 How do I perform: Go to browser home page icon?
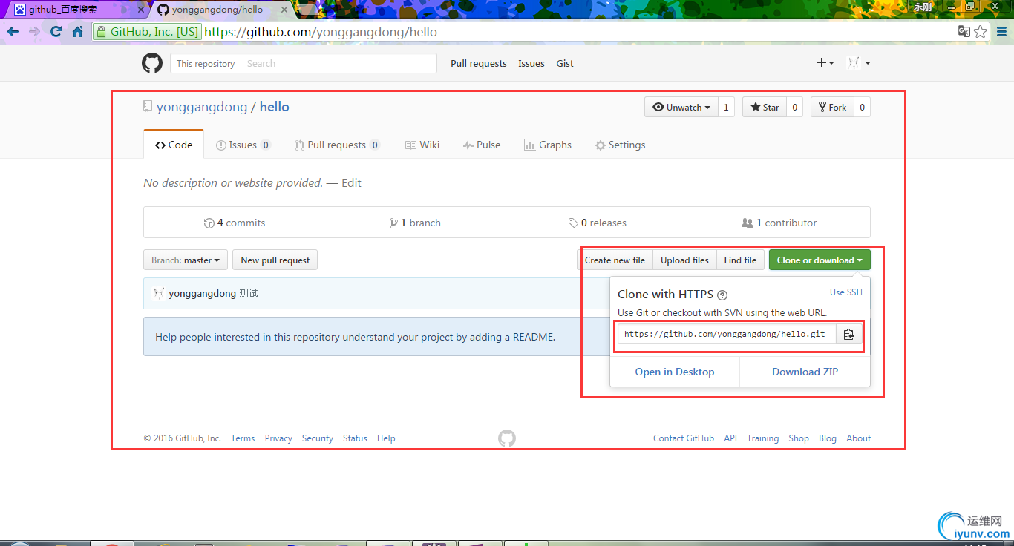point(77,32)
